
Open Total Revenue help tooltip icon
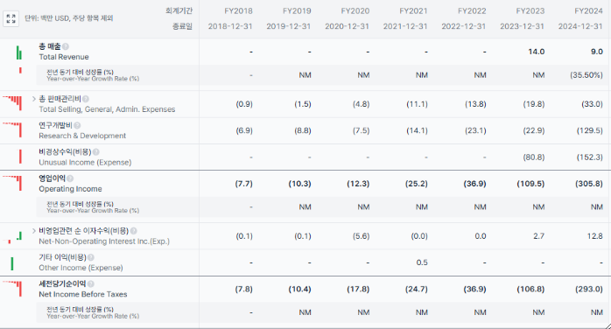(66, 46)
